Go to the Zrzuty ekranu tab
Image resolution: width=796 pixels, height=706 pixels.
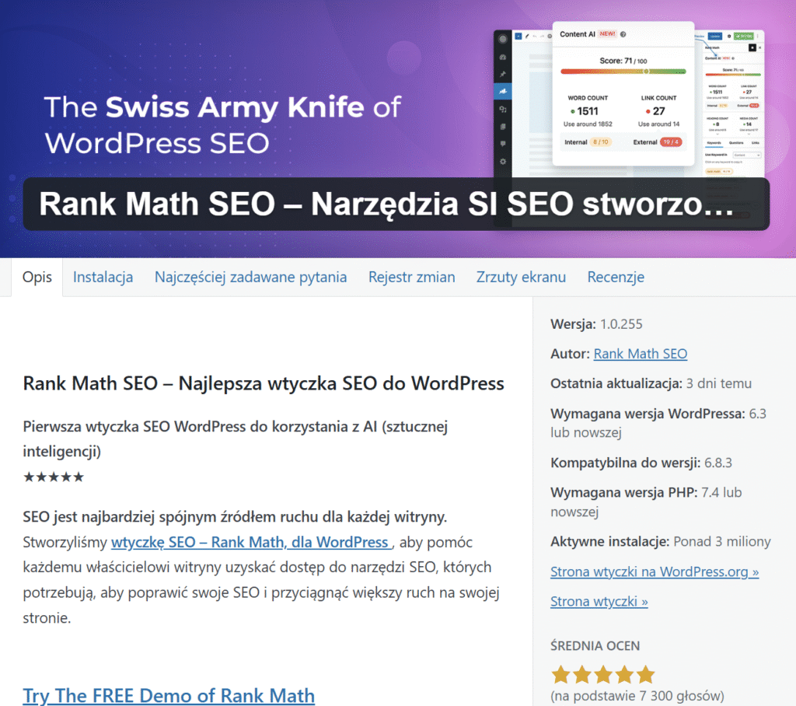tap(521, 277)
